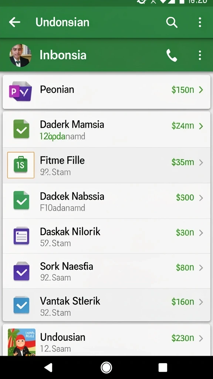Open overflow menu beside the search icon
Image resolution: width=213 pixels, height=379 pixels.
coord(200,22)
